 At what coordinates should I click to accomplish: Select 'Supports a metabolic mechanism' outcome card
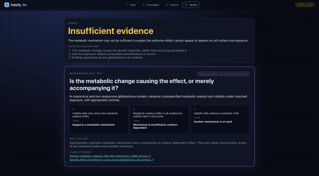click(x=99, y=120)
